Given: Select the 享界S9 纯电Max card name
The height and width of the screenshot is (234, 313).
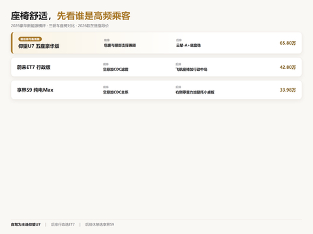Looking at the screenshot, I should 35,90.
